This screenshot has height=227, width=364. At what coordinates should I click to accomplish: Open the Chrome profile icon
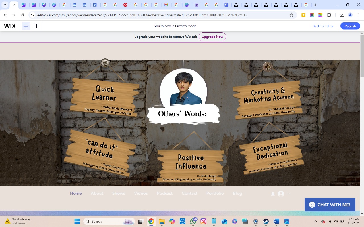pyautogui.click(x=350, y=15)
